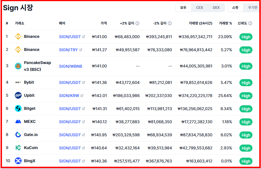This screenshot has width=261, height=169.
Task: Switch to the 무기한 tab
Action: pyautogui.click(x=252, y=8)
